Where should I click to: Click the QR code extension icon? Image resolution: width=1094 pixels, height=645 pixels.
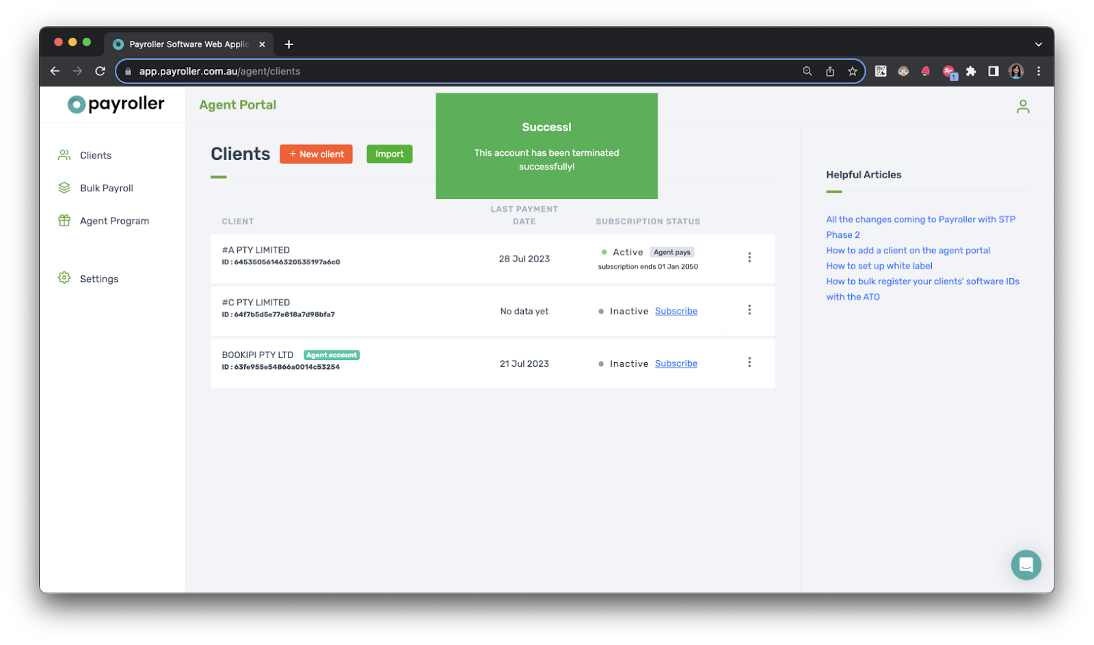point(881,71)
